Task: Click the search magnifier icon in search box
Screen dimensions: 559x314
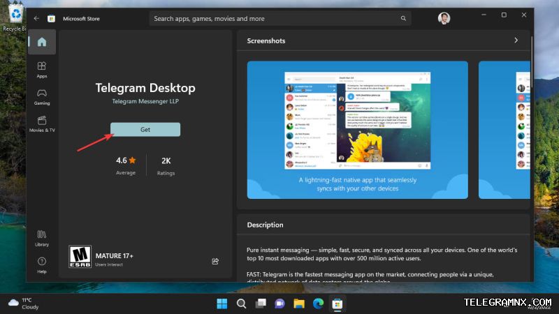Action: point(403,18)
